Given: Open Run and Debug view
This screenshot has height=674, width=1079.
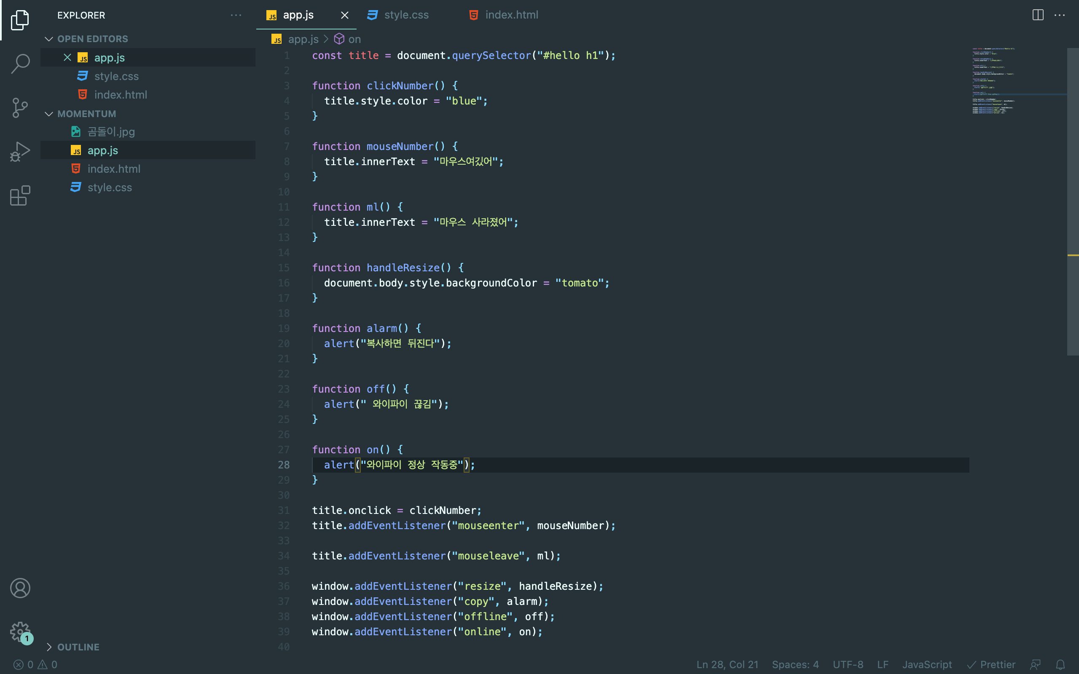Looking at the screenshot, I should (x=20, y=152).
